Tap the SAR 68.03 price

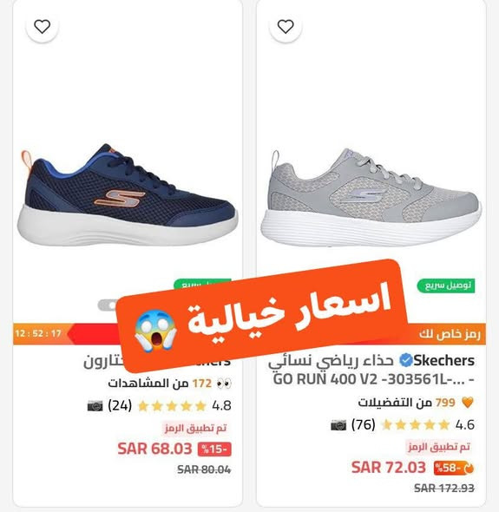(x=154, y=449)
